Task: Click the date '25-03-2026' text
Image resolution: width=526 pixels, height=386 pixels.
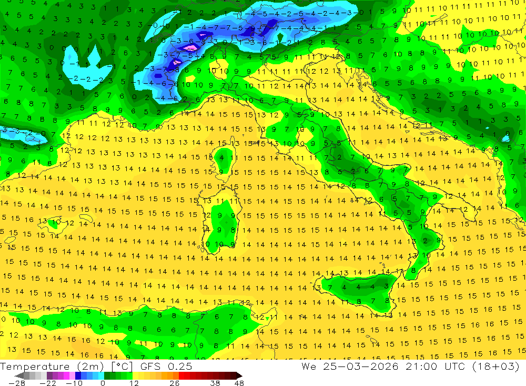Action: click(x=361, y=366)
